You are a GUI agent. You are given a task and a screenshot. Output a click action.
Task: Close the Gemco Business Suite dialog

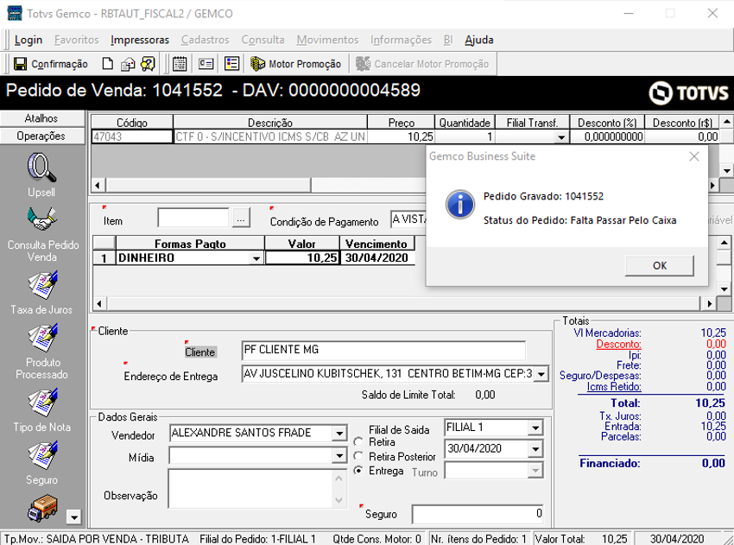pyautogui.click(x=693, y=156)
